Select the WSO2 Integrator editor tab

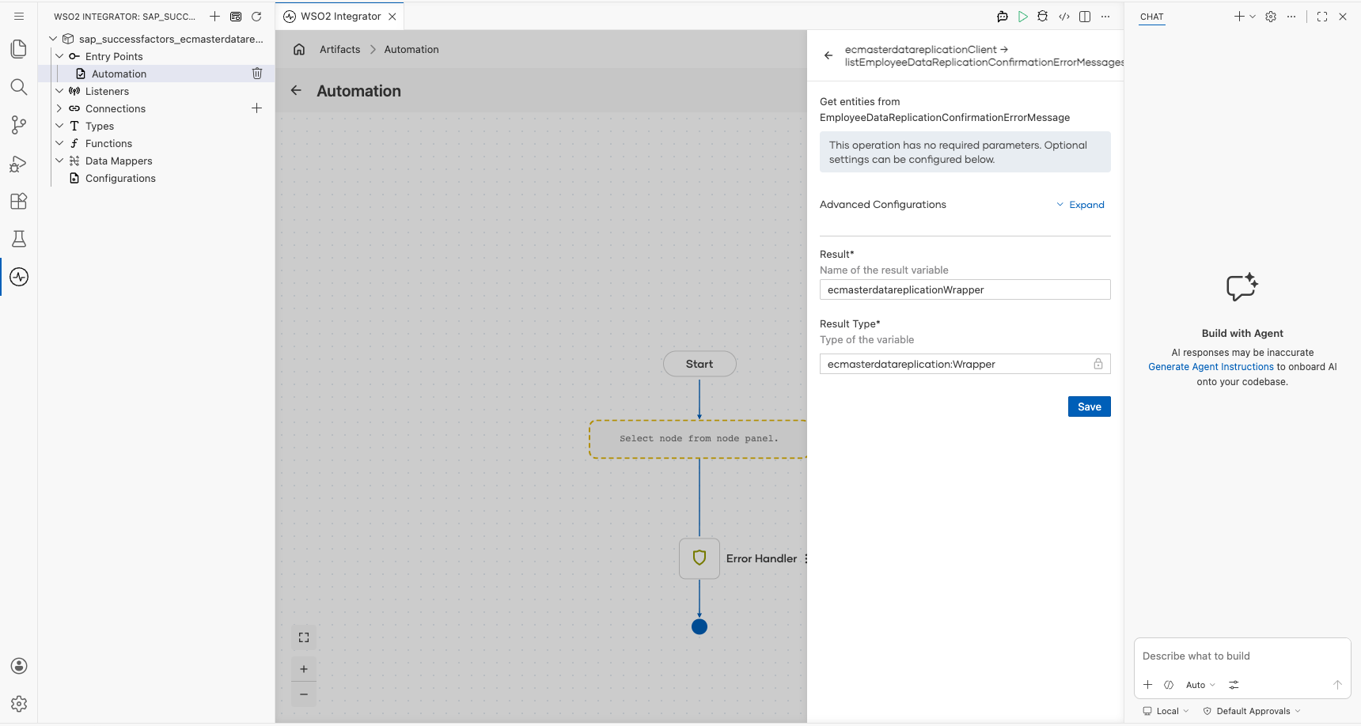pos(340,17)
